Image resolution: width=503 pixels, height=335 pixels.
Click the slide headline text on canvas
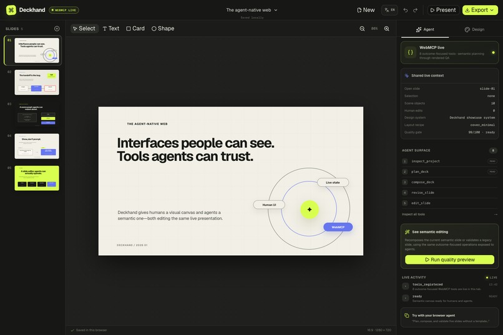coord(196,150)
